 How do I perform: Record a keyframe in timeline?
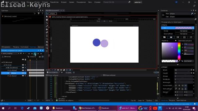[28, 57]
